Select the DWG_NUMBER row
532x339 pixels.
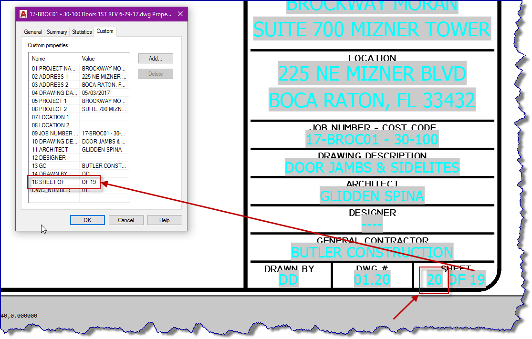tap(79, 191)
